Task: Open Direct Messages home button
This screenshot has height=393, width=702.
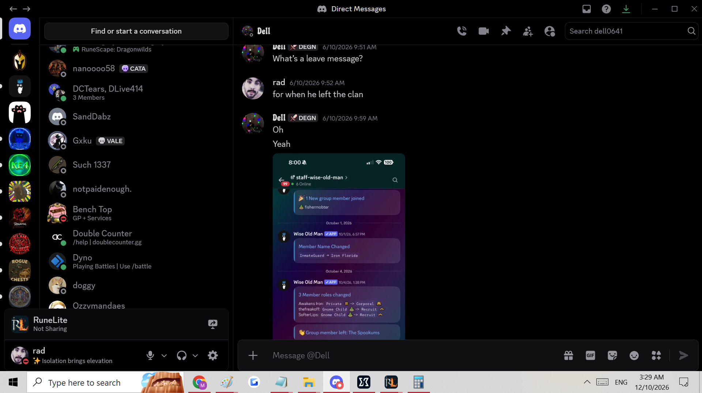Action: 20,28
